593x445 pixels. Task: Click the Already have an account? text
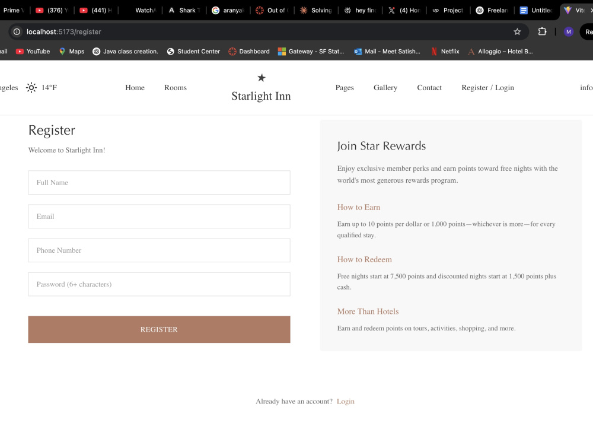(294, 402)
